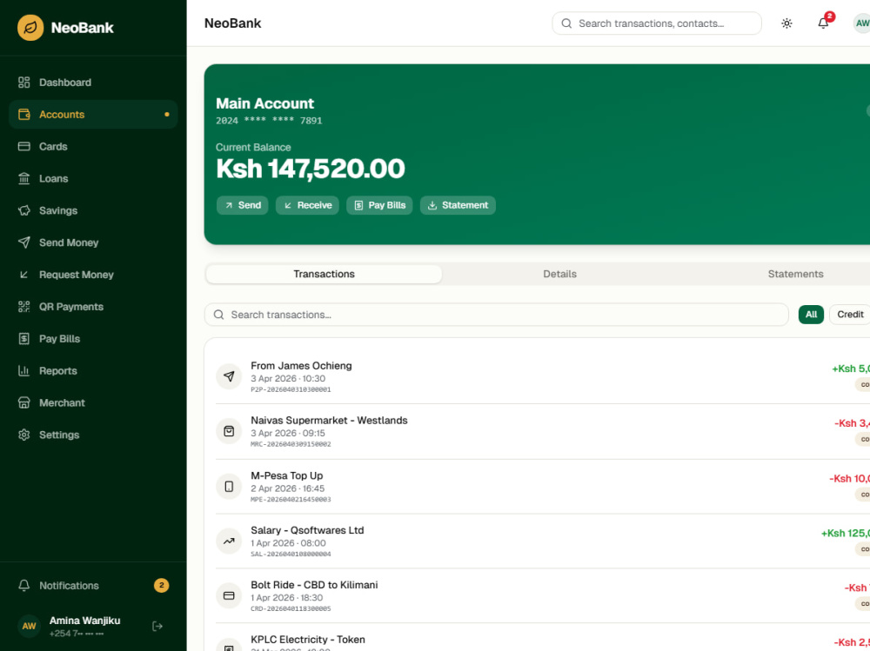Click the Bolt Ride card icon

pyautogui.click(x=229, y=595)
